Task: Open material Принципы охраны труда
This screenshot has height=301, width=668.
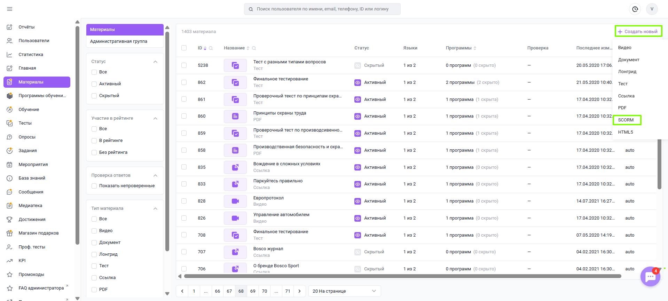Action: coord(280,113)
